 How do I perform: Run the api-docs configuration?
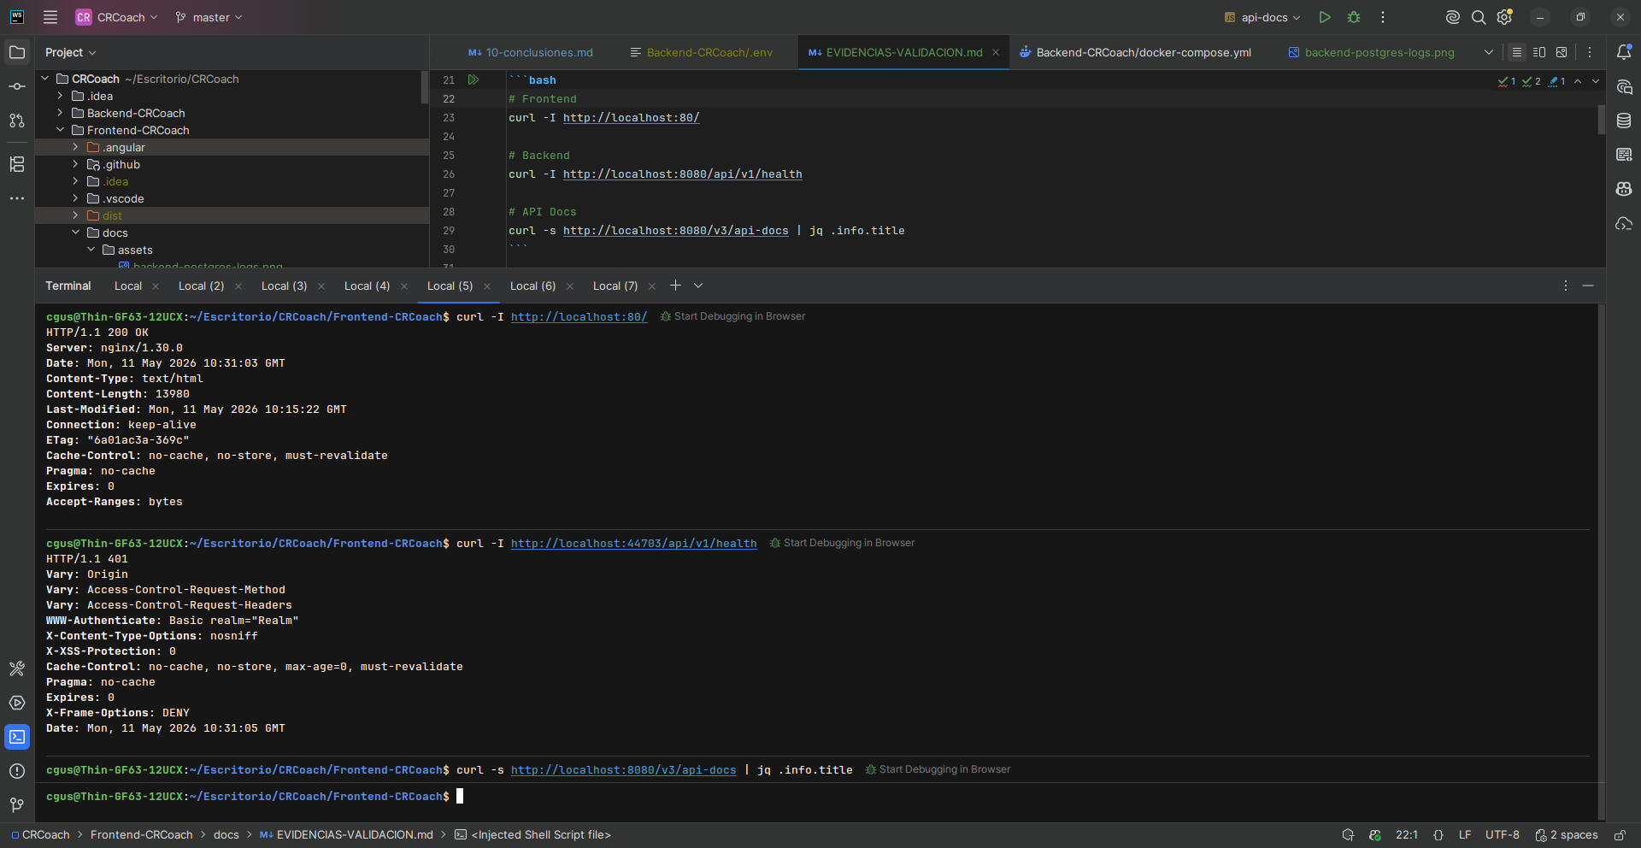pos(1325,17)
